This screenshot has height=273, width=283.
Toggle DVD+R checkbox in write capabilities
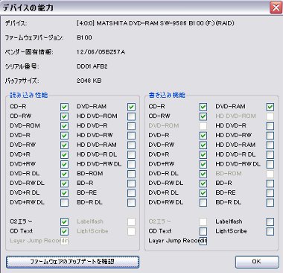pos(203,154)
